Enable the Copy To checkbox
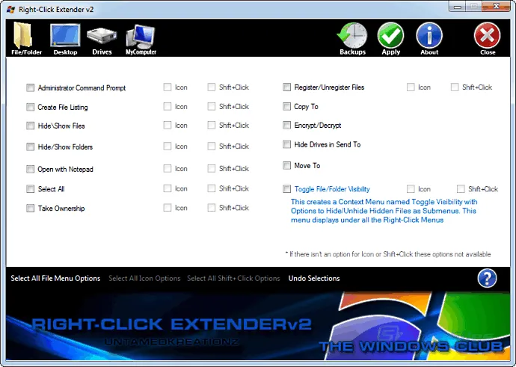The image size is (516, 367). [x=287, y=107]
